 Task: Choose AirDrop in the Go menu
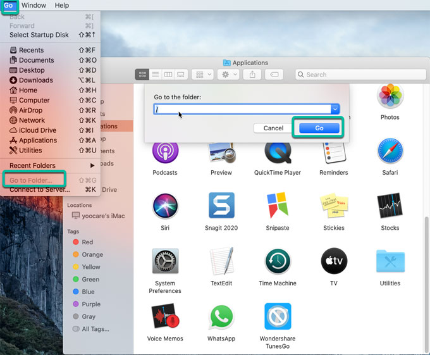click(x=51, y=110)
